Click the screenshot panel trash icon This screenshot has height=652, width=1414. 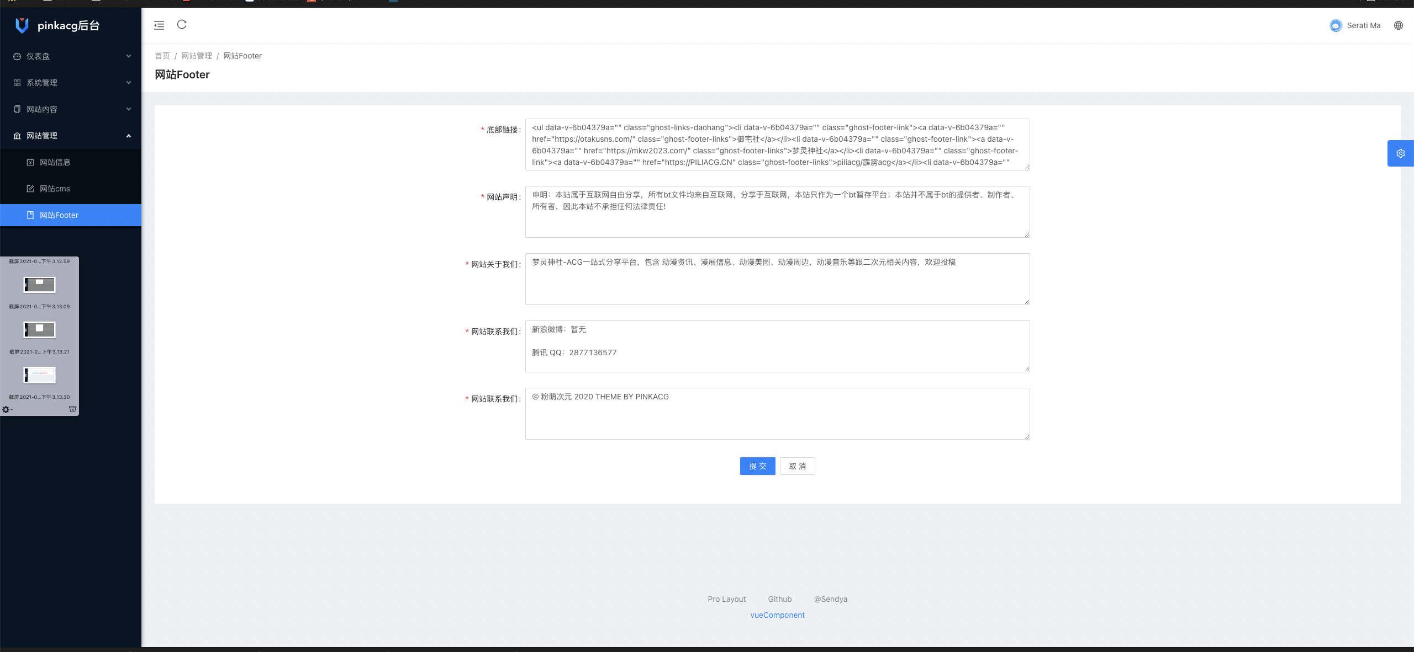coord(72,409)
